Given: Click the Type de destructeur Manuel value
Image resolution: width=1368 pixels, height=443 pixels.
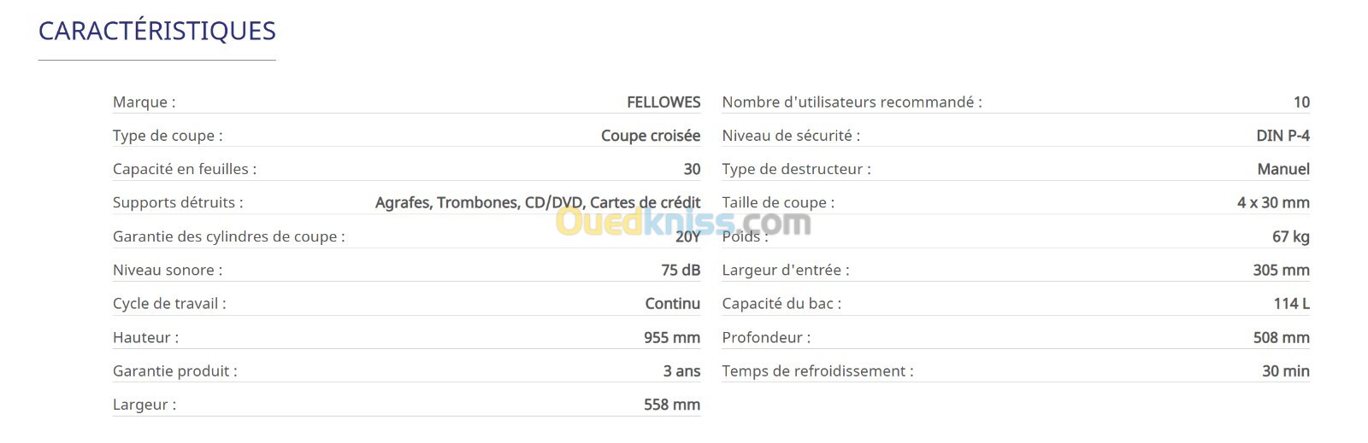Looking at the screenshot, I should point(1283,169).
